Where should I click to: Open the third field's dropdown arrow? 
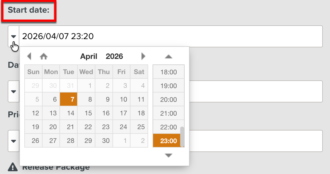coord(13,141)
